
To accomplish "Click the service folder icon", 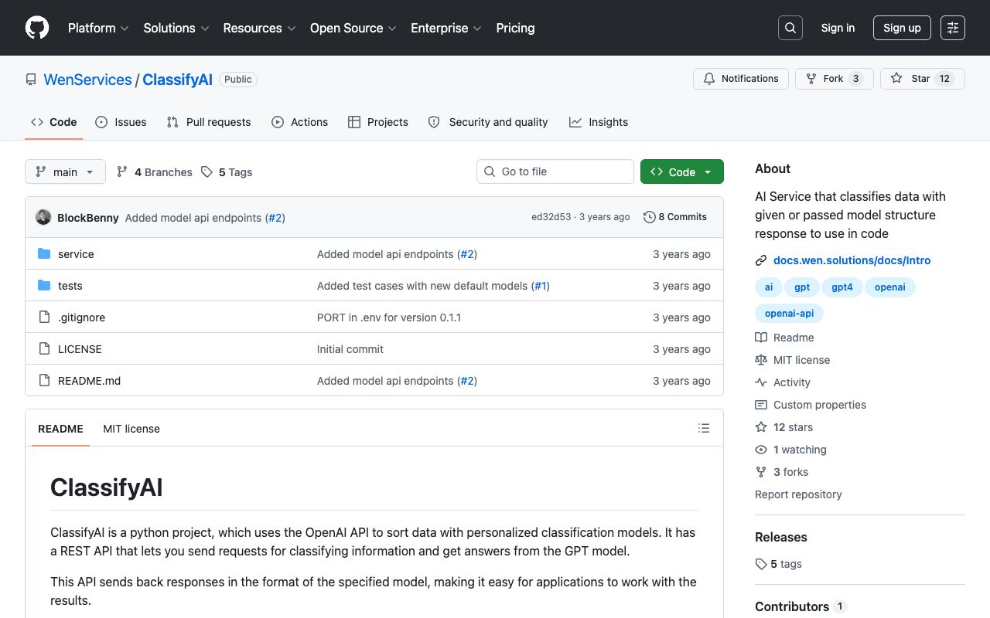I will tap(44, 254).
